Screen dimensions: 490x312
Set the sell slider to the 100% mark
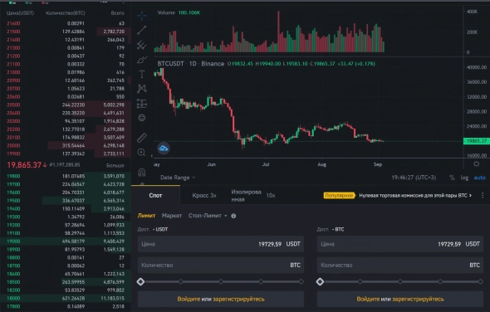(x=480, y=281)
